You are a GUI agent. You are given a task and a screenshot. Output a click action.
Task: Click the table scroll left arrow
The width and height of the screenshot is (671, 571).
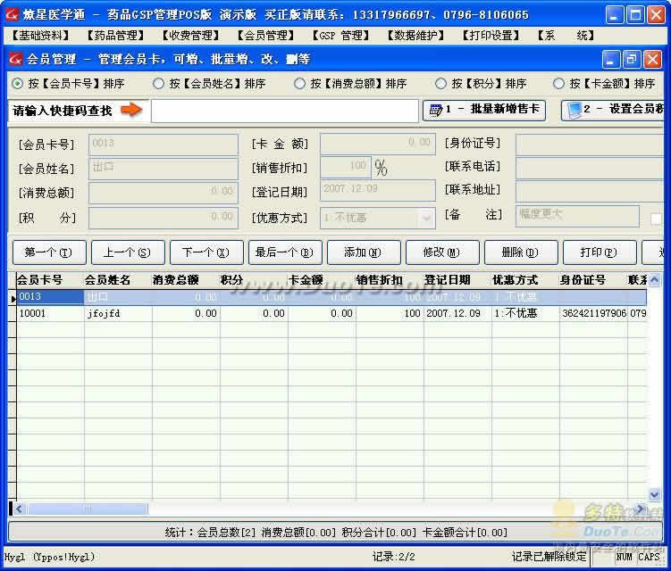(x=19, y=509)
